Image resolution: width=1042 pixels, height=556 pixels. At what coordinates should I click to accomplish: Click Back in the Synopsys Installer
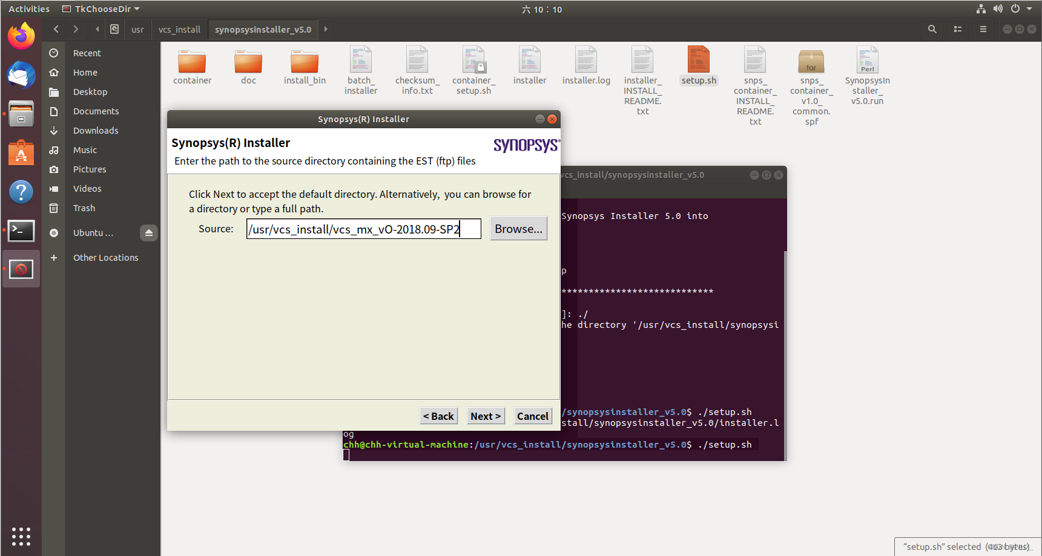click(x=438, y=416)
